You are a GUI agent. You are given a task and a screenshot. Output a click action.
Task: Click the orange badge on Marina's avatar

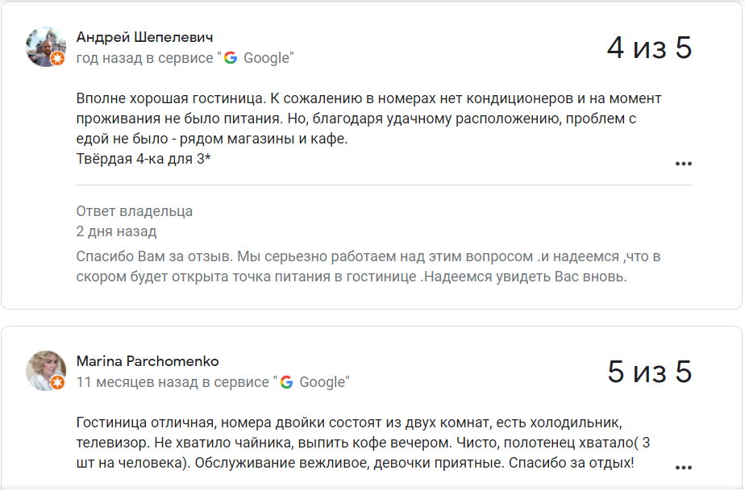click(57, 382)
